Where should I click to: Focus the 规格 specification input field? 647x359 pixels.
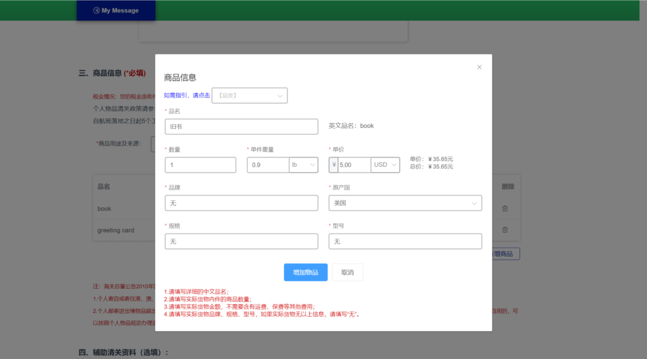pos(241,241)
